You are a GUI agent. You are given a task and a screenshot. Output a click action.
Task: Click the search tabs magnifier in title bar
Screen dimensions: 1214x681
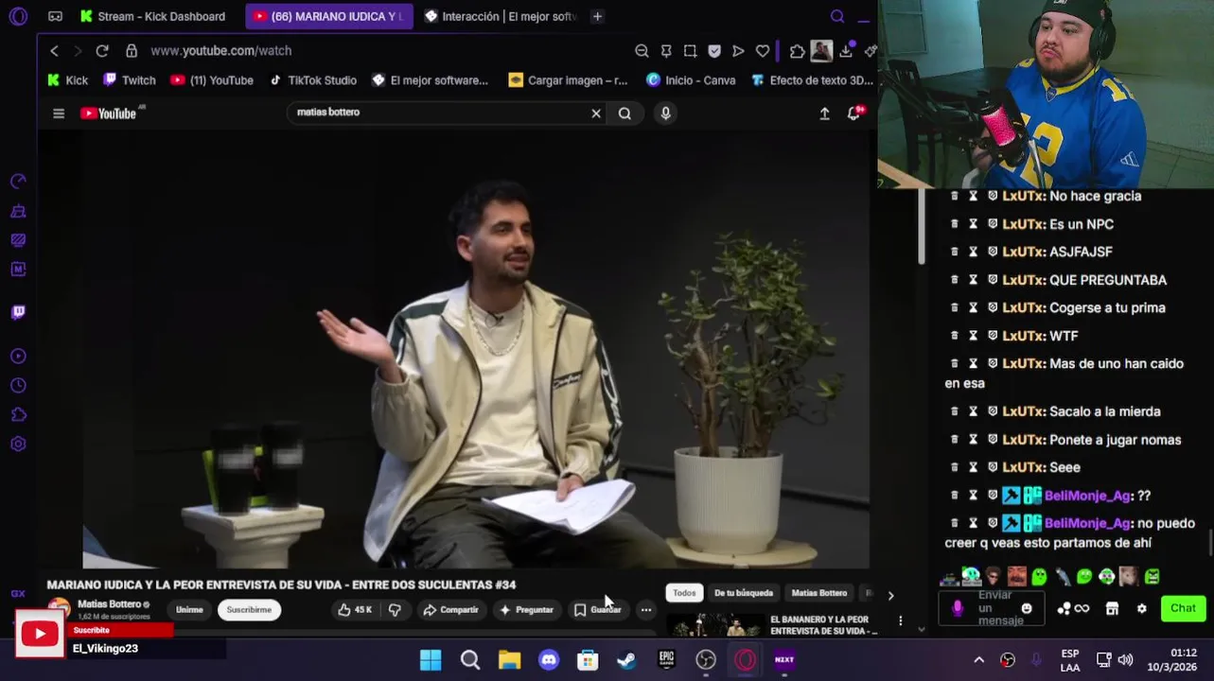(837, 16)
